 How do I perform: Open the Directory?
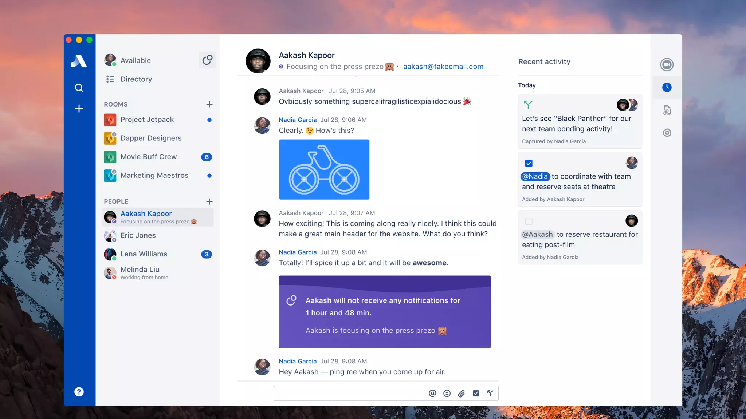click(136, 79)
